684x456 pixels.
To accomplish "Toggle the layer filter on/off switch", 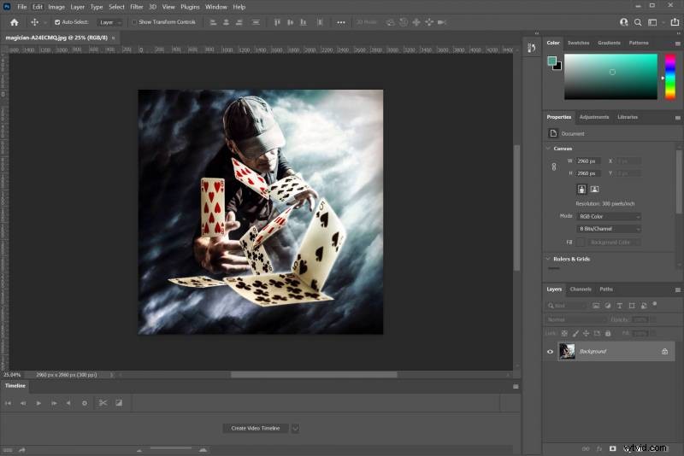I will [655, 304].
